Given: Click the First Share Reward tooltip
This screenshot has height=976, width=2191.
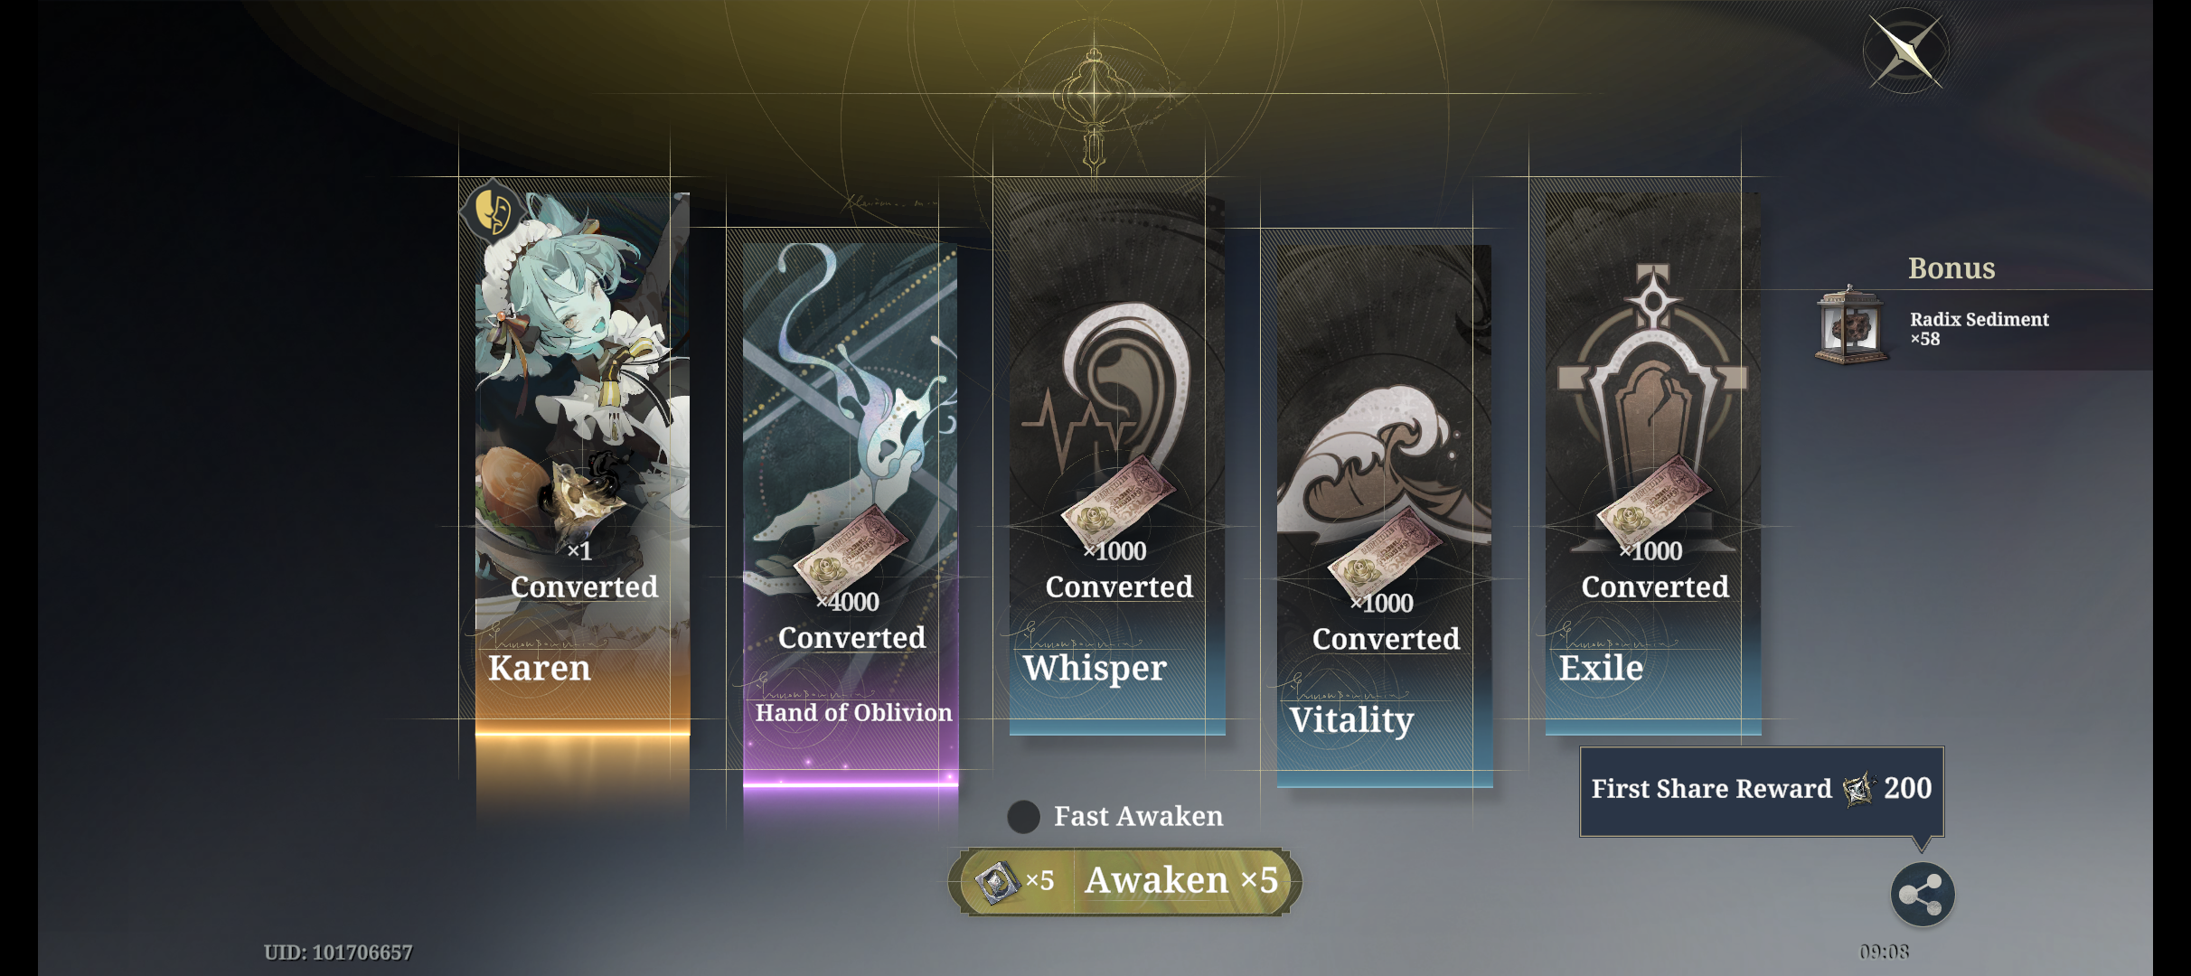Looking at the screenshot, I should click(1762, 790).
